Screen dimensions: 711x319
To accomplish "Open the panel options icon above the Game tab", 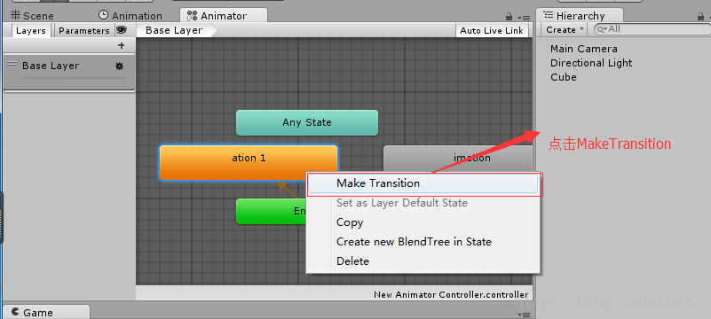I will tap(524, 314).
